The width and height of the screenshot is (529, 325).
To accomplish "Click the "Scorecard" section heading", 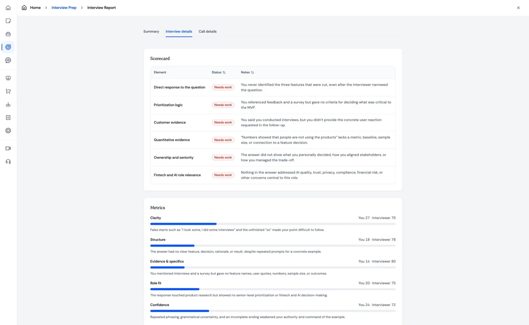I will click(160, 59).
